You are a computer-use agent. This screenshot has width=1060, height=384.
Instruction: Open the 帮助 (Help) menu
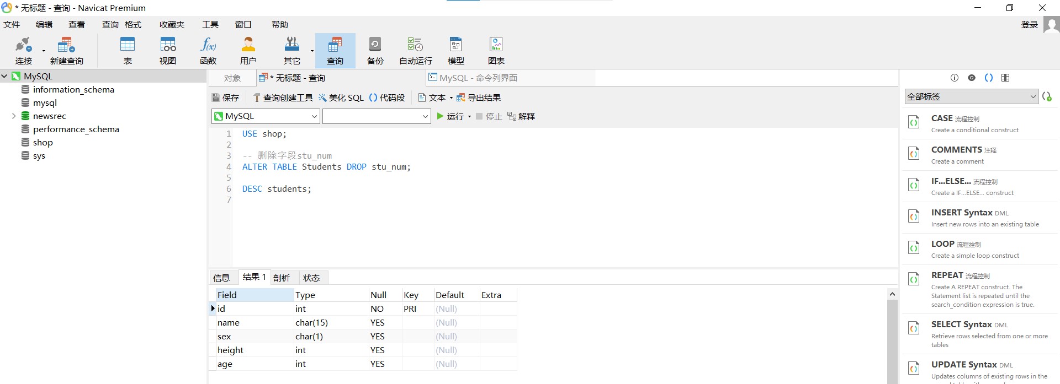[280, 25]
